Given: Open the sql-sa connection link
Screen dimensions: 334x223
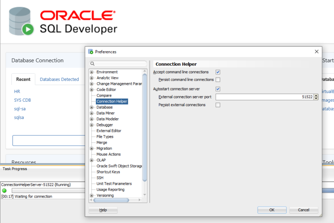Looking at the screenshot, I should [x=20, y=109].
